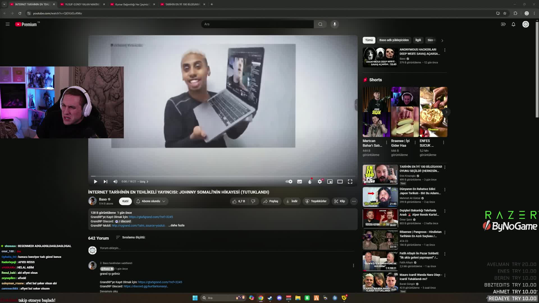Screen dimensions: 539x303
Task: Open YouTube notifications bell
Action: 513,24
